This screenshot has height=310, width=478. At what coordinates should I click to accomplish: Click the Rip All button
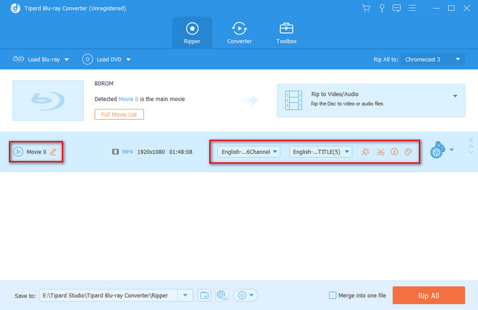point(428,296)
